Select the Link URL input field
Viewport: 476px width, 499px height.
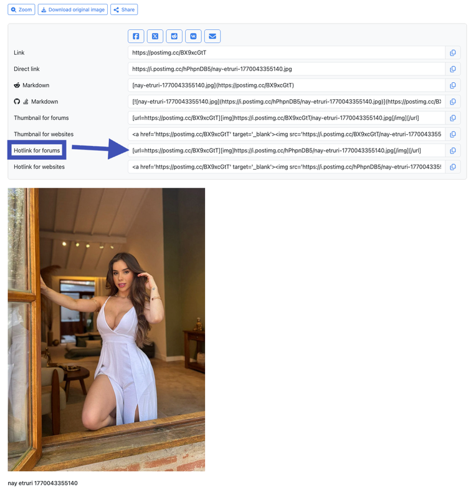point(287,53)
